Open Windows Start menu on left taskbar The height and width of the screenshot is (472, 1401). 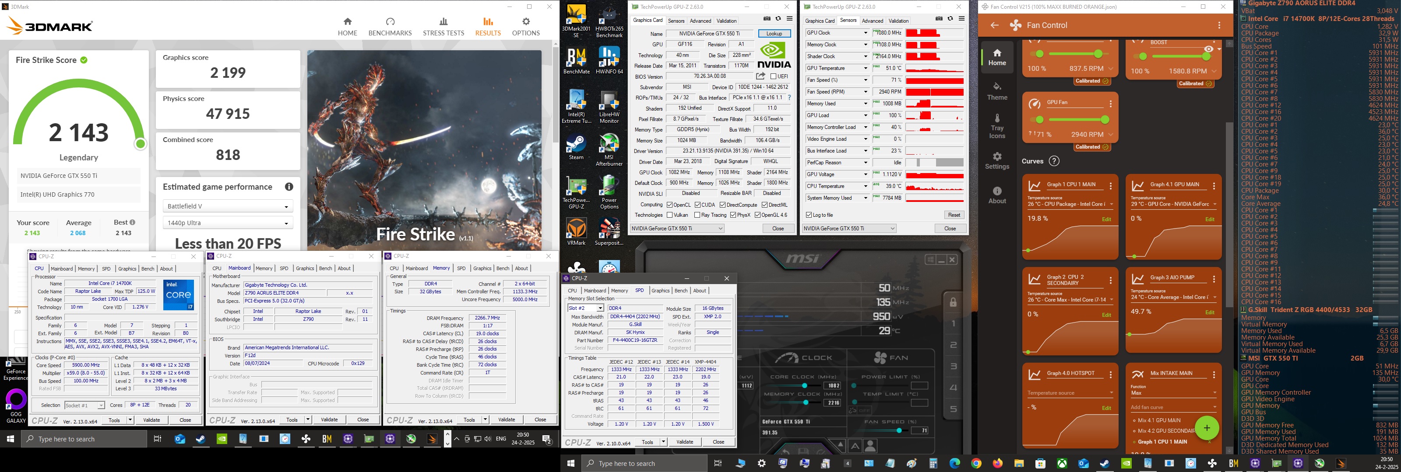pos(10,439)
